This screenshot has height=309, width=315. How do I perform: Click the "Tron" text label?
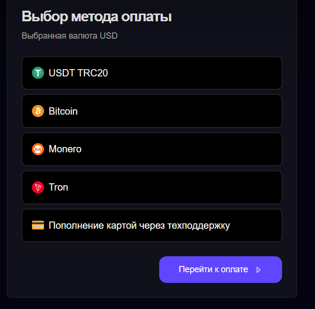click(x=59, y=187)
